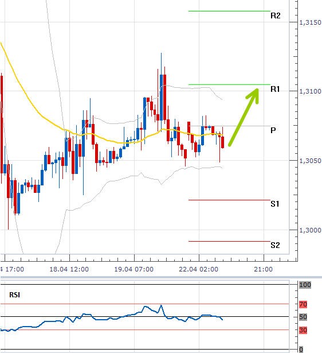The image size is (322, 353).
Task: Click the S2 support label
Action: pyautogui.click(x=275, y=245)
